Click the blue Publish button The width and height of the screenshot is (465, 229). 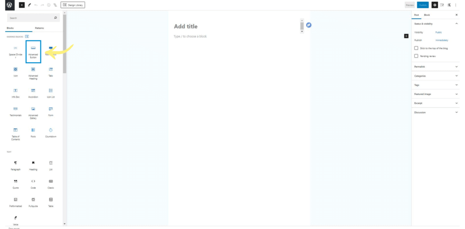(423, 5)
